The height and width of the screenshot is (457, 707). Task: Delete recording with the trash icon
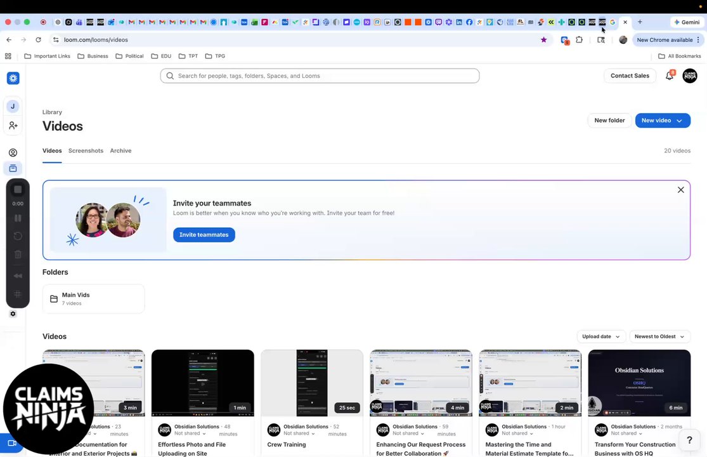(18, 254)
